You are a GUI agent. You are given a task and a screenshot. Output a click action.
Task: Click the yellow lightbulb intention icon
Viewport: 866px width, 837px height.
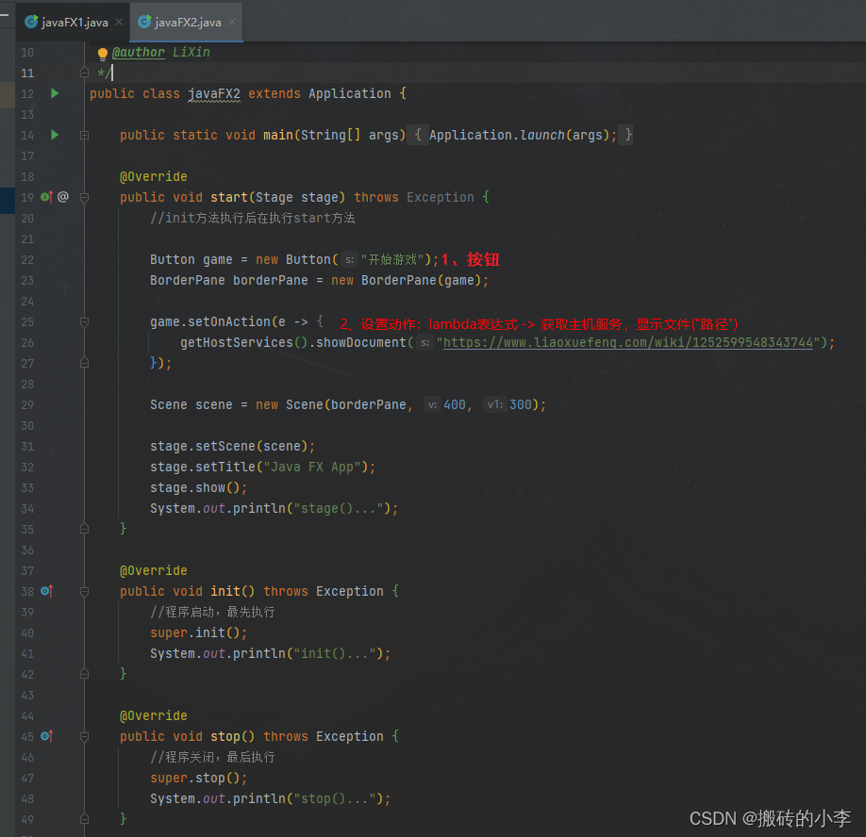(103, 54)
